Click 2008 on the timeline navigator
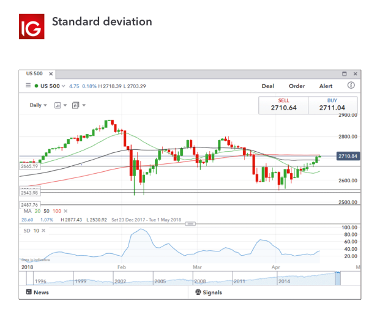The image size is (380, 323). pos(200,281)
